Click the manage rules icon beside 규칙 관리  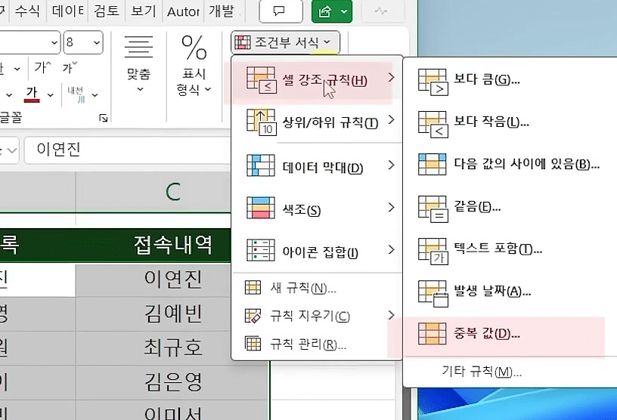pos(253,343)
